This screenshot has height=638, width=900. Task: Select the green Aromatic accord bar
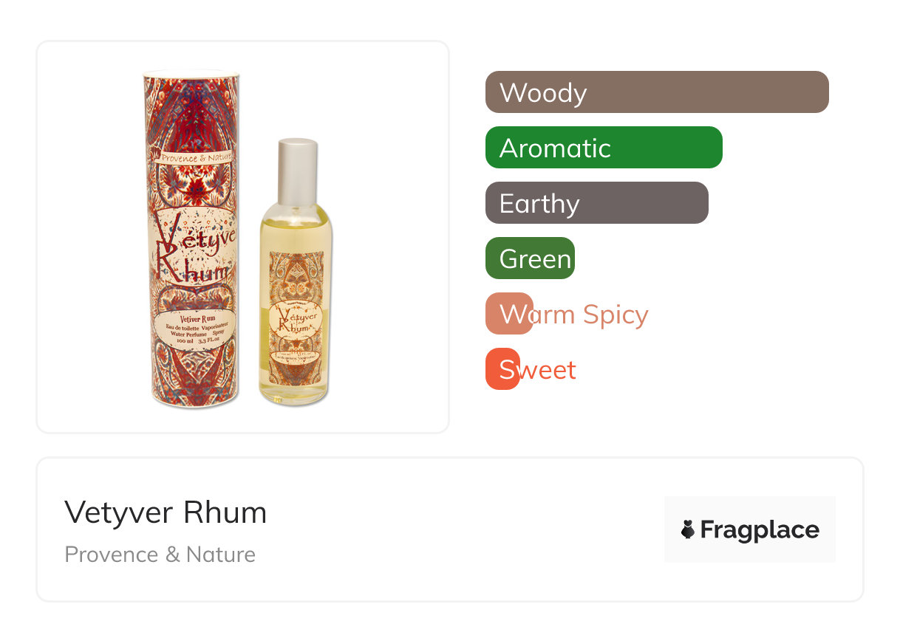(604, 148)
